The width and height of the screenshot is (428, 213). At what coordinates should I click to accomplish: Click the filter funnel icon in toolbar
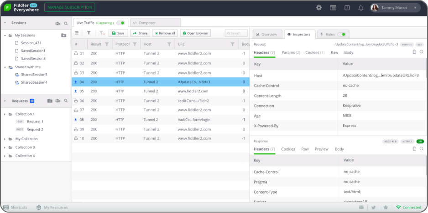(x=89, y=33)
